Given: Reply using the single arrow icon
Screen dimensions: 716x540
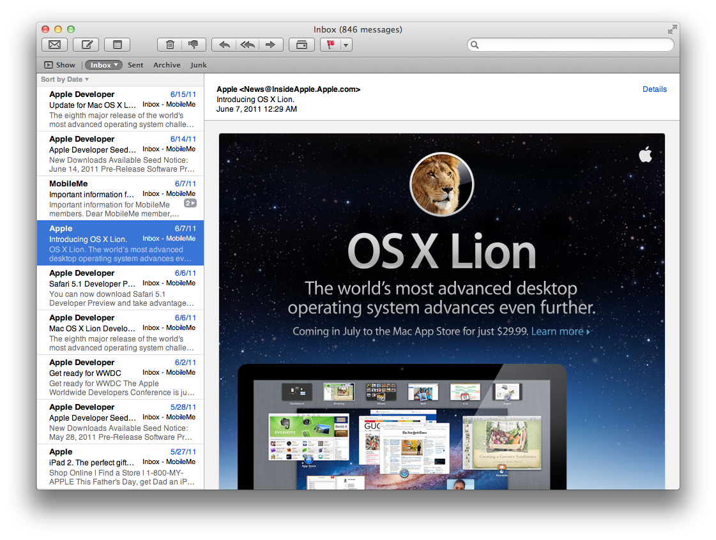Looking at the screenshot, I should click(x=224, y=45).
